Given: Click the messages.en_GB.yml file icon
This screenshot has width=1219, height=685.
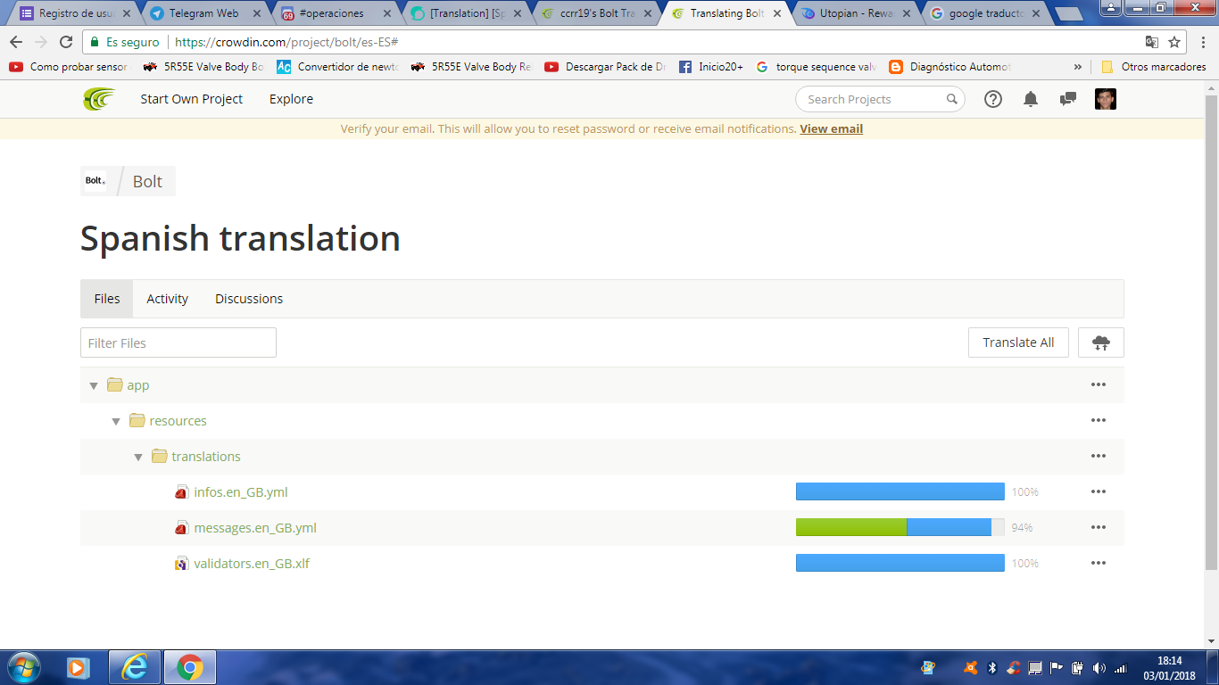Looking at the screenshot, I should (181, 528).
